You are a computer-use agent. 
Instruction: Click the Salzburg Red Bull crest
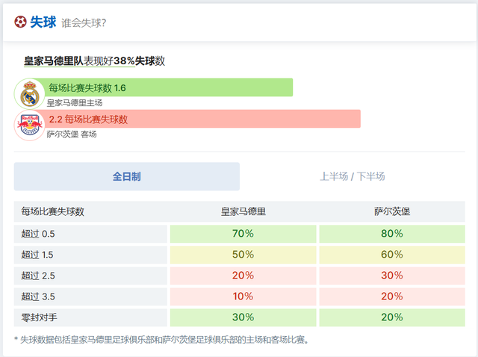pyautogui.click(x=30, y=125)
